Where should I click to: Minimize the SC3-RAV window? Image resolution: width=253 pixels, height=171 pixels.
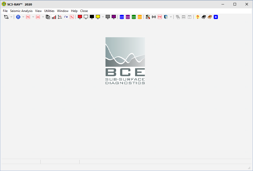(x=223, y=4)
